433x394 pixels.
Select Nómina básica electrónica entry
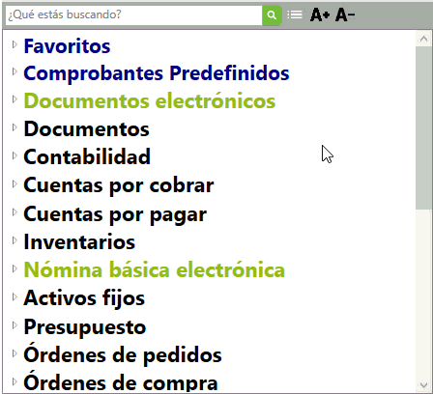coord(155,269)
